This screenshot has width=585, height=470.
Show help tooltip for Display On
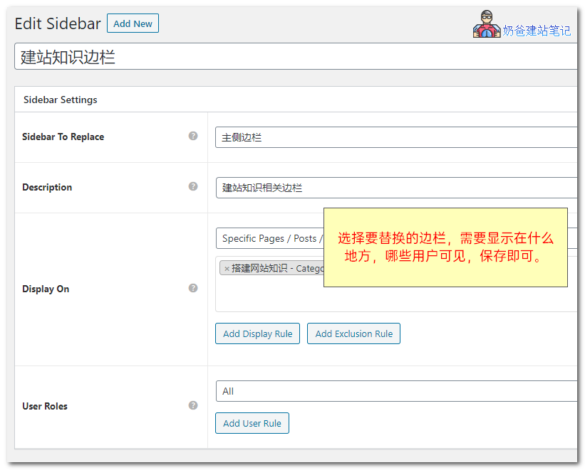pos(193,288)
